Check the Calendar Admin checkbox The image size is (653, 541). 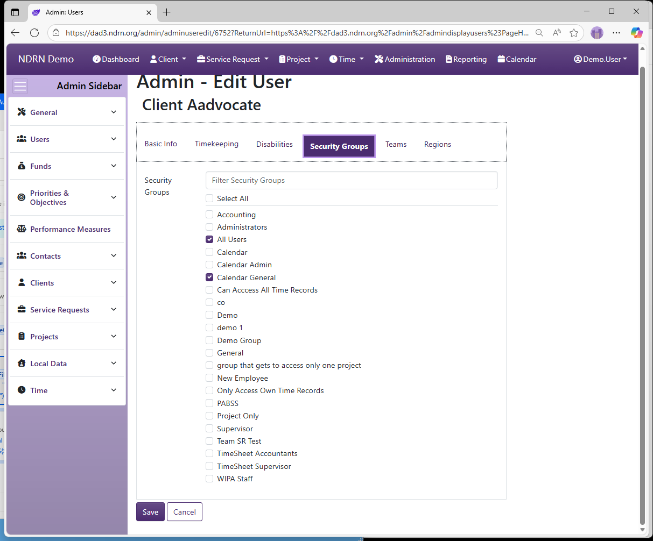(209, 265)
